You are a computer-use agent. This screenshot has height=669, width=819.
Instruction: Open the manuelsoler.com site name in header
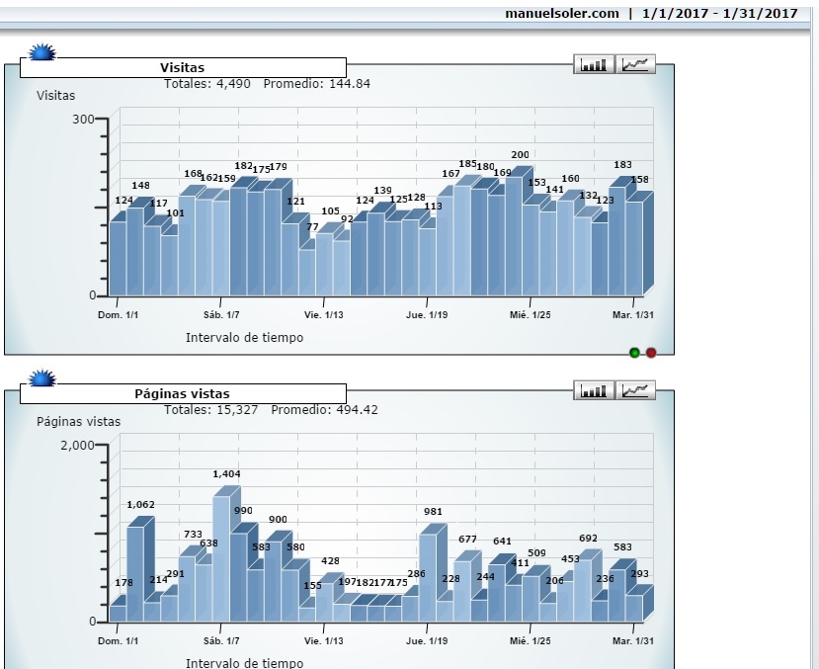[562, 13]
